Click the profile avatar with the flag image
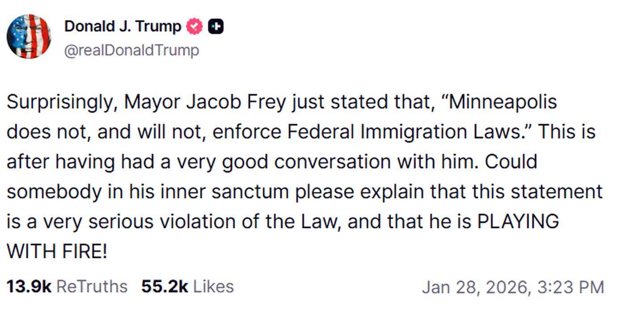The image size is (622, 311). 29,37
